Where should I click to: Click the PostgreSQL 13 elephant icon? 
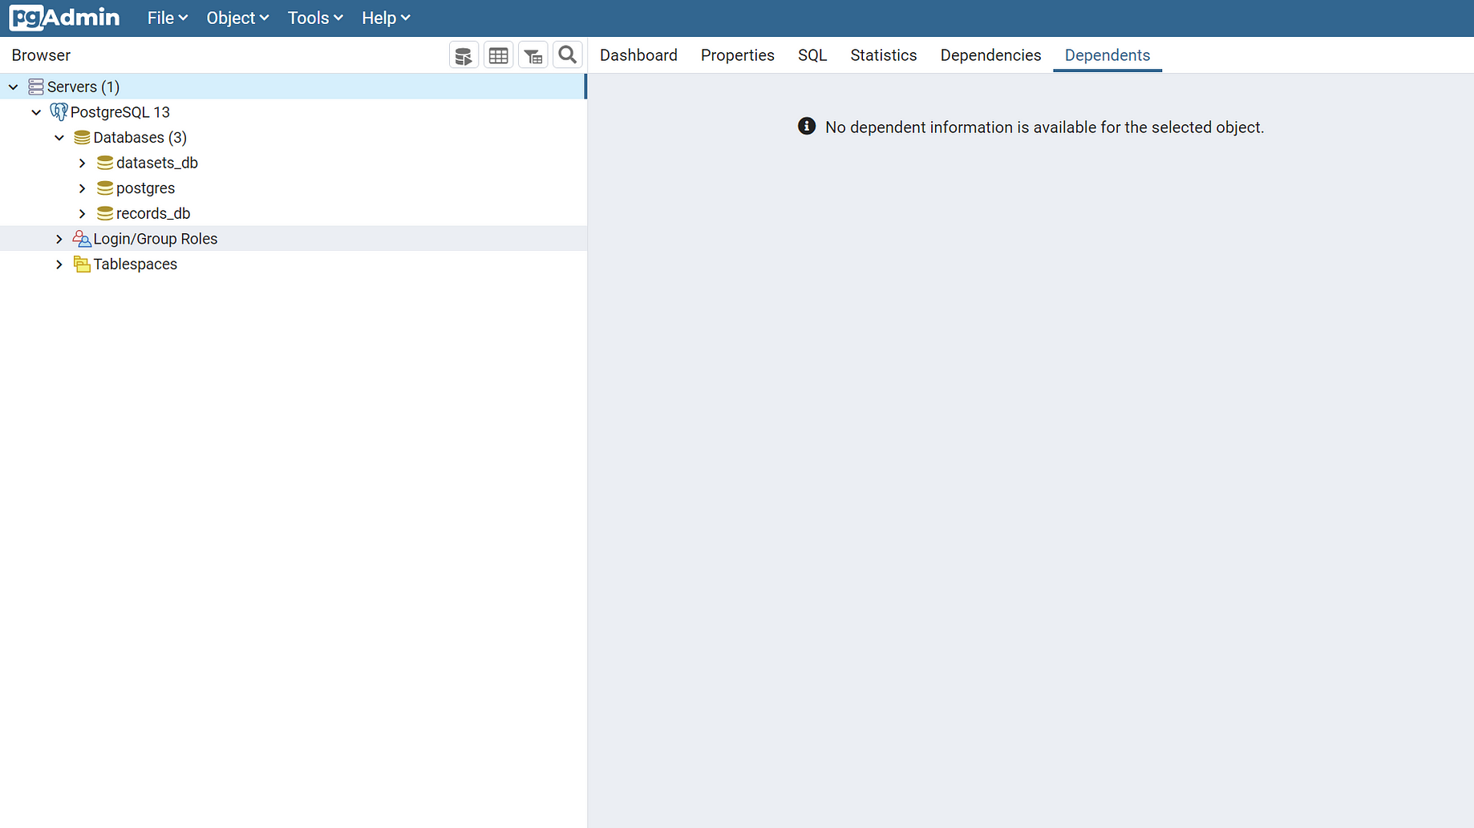[59, 112]
